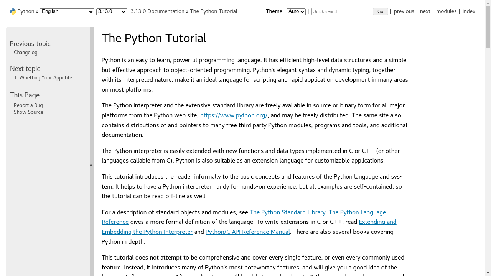The width and height of the screenshot is (491, 276).
Task: Click the Next topic sidebar heading
Action: 25,69
